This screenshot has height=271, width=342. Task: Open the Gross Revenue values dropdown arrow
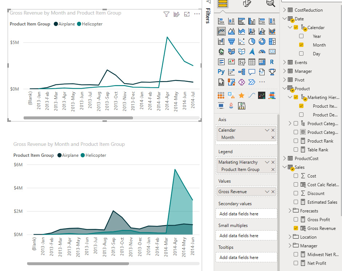click(x=267, y=192)
